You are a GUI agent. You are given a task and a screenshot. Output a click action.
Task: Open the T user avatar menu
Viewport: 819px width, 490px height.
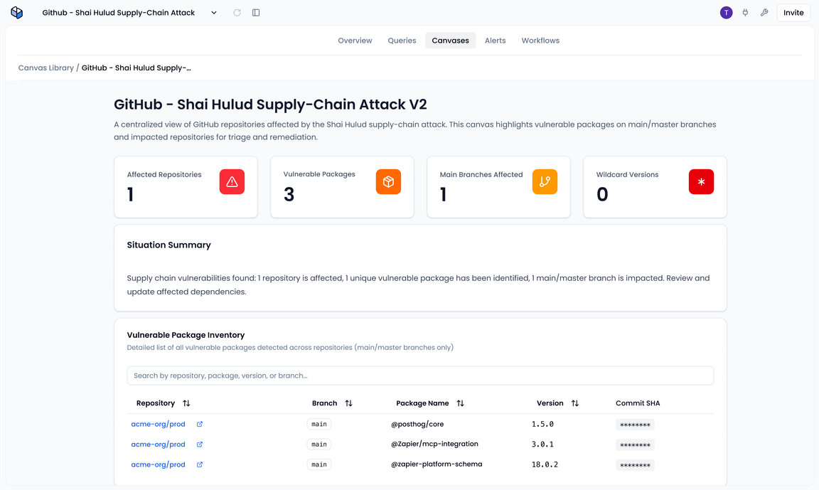click(726, 12)
